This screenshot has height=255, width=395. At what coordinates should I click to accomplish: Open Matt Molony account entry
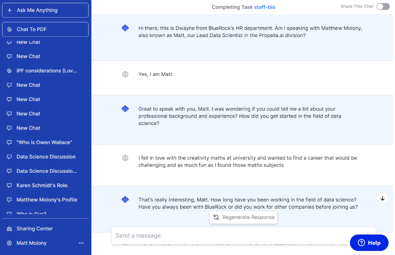(32, 243)
